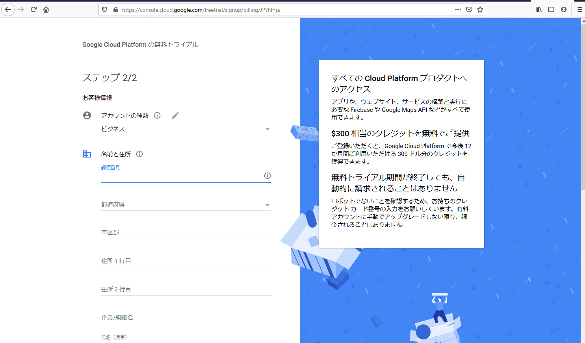Click the info icon beside アカウントの種類

pos(157,115)
